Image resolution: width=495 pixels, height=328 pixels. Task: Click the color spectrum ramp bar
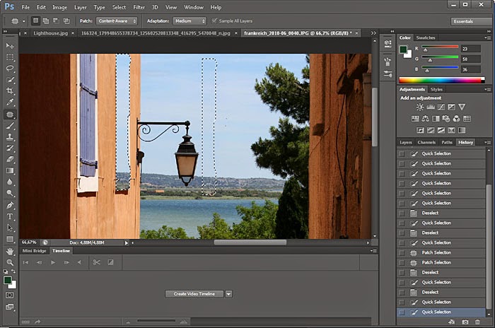coord(441,80)
